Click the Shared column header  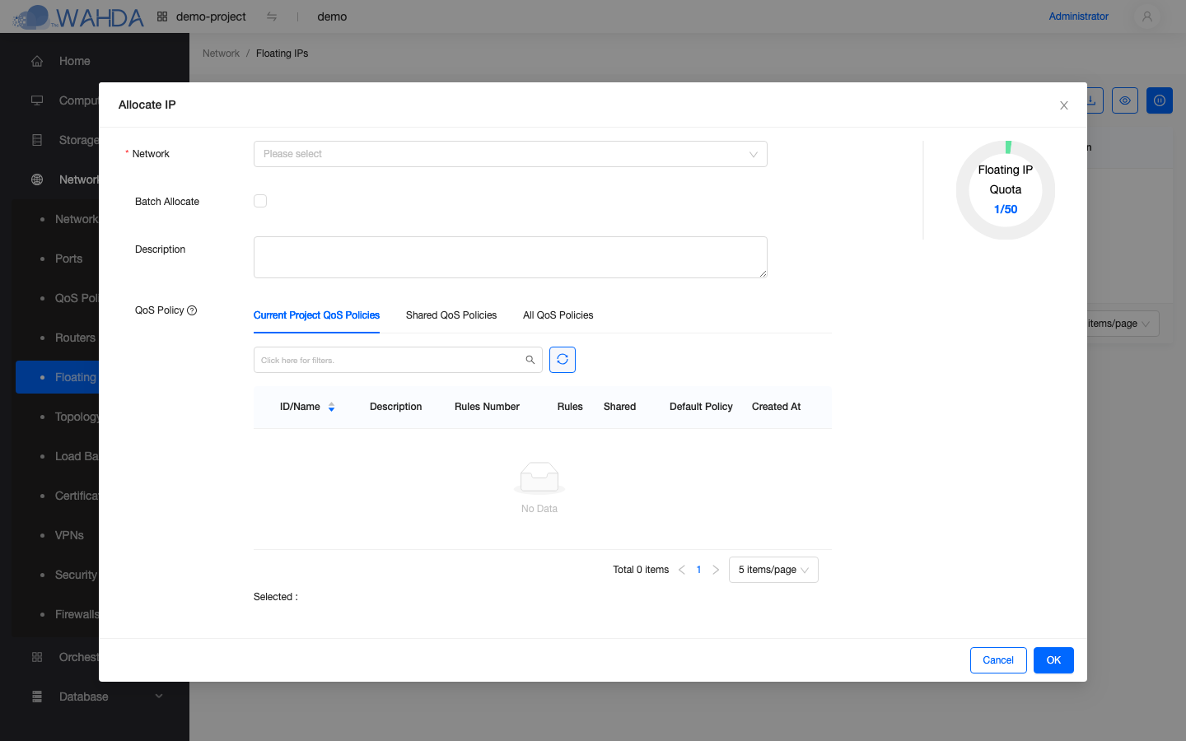[619, 407]
